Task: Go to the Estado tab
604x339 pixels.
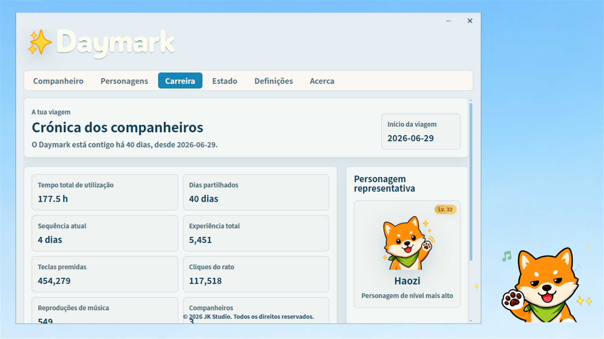Action: [225, 81]
